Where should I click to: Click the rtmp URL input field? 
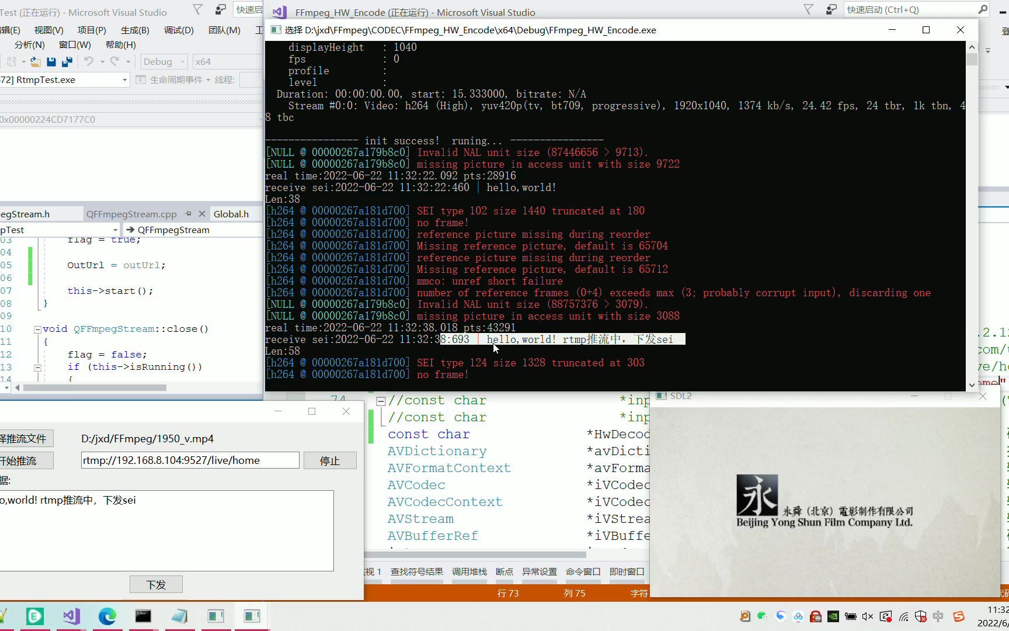click(x=190, y=460)
